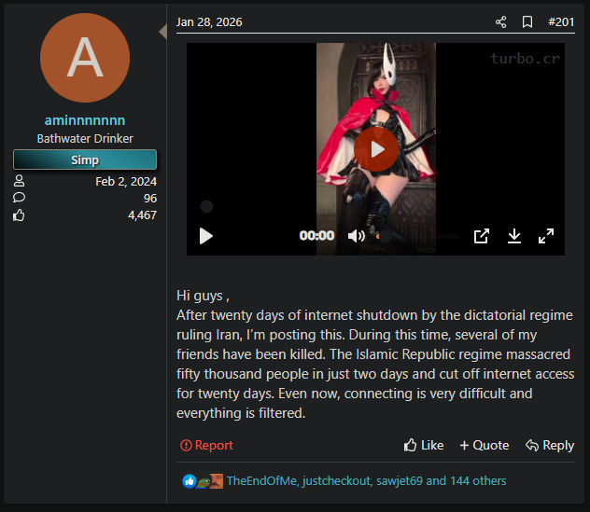Screen dimensions: 590x512
Task: Enter fullscreen with expand icon
Action: click(546, 236)
